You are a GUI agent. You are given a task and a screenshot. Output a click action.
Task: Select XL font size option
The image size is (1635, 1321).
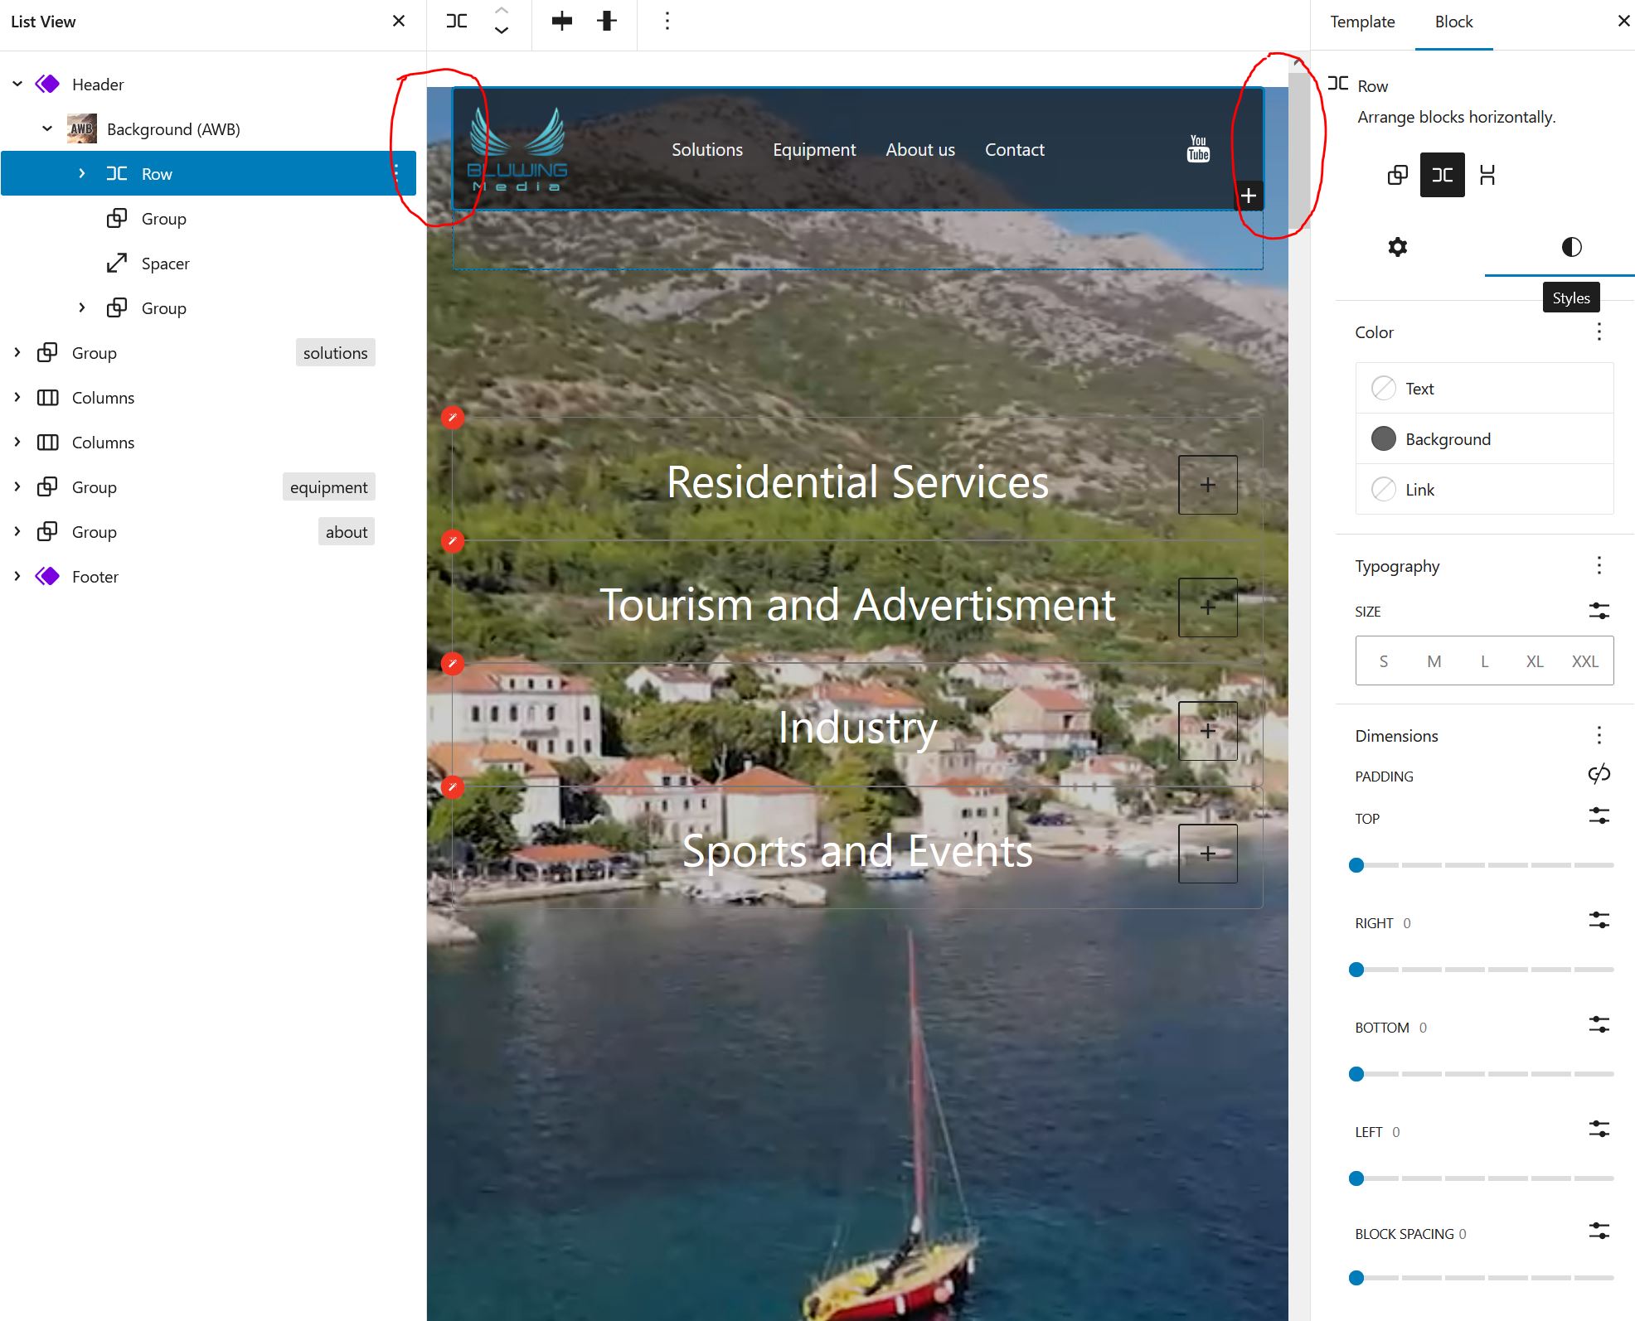1535,661
